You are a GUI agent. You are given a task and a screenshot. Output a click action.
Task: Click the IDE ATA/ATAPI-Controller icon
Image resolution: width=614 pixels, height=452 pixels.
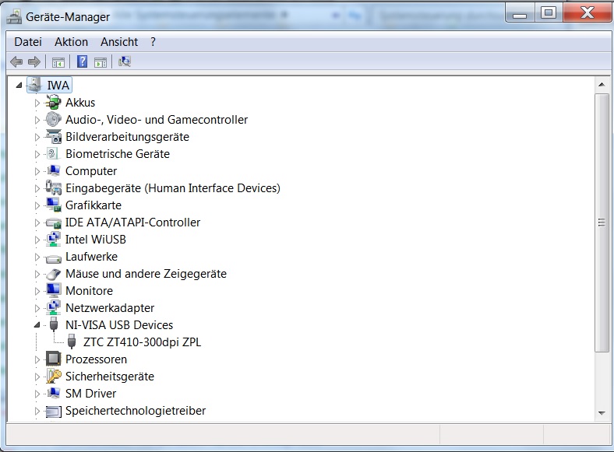[x=53, y=222]
